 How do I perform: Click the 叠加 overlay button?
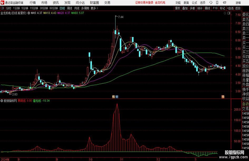185,8
